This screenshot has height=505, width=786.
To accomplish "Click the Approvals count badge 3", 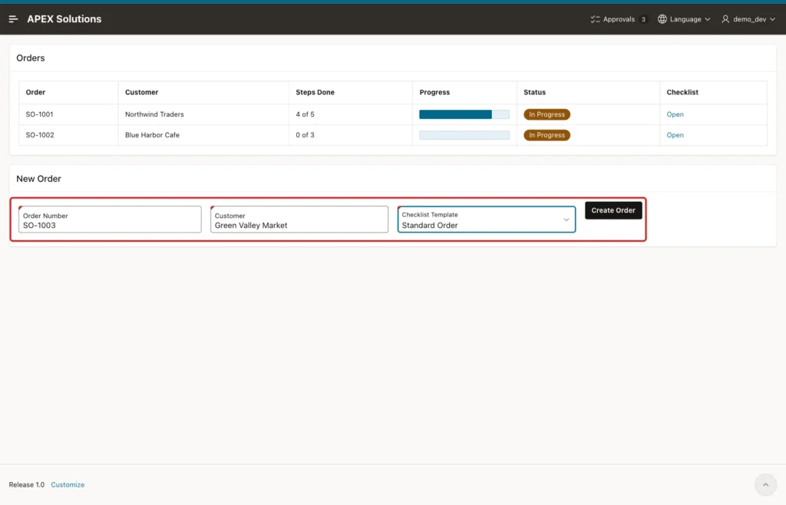I will (643, 19).
